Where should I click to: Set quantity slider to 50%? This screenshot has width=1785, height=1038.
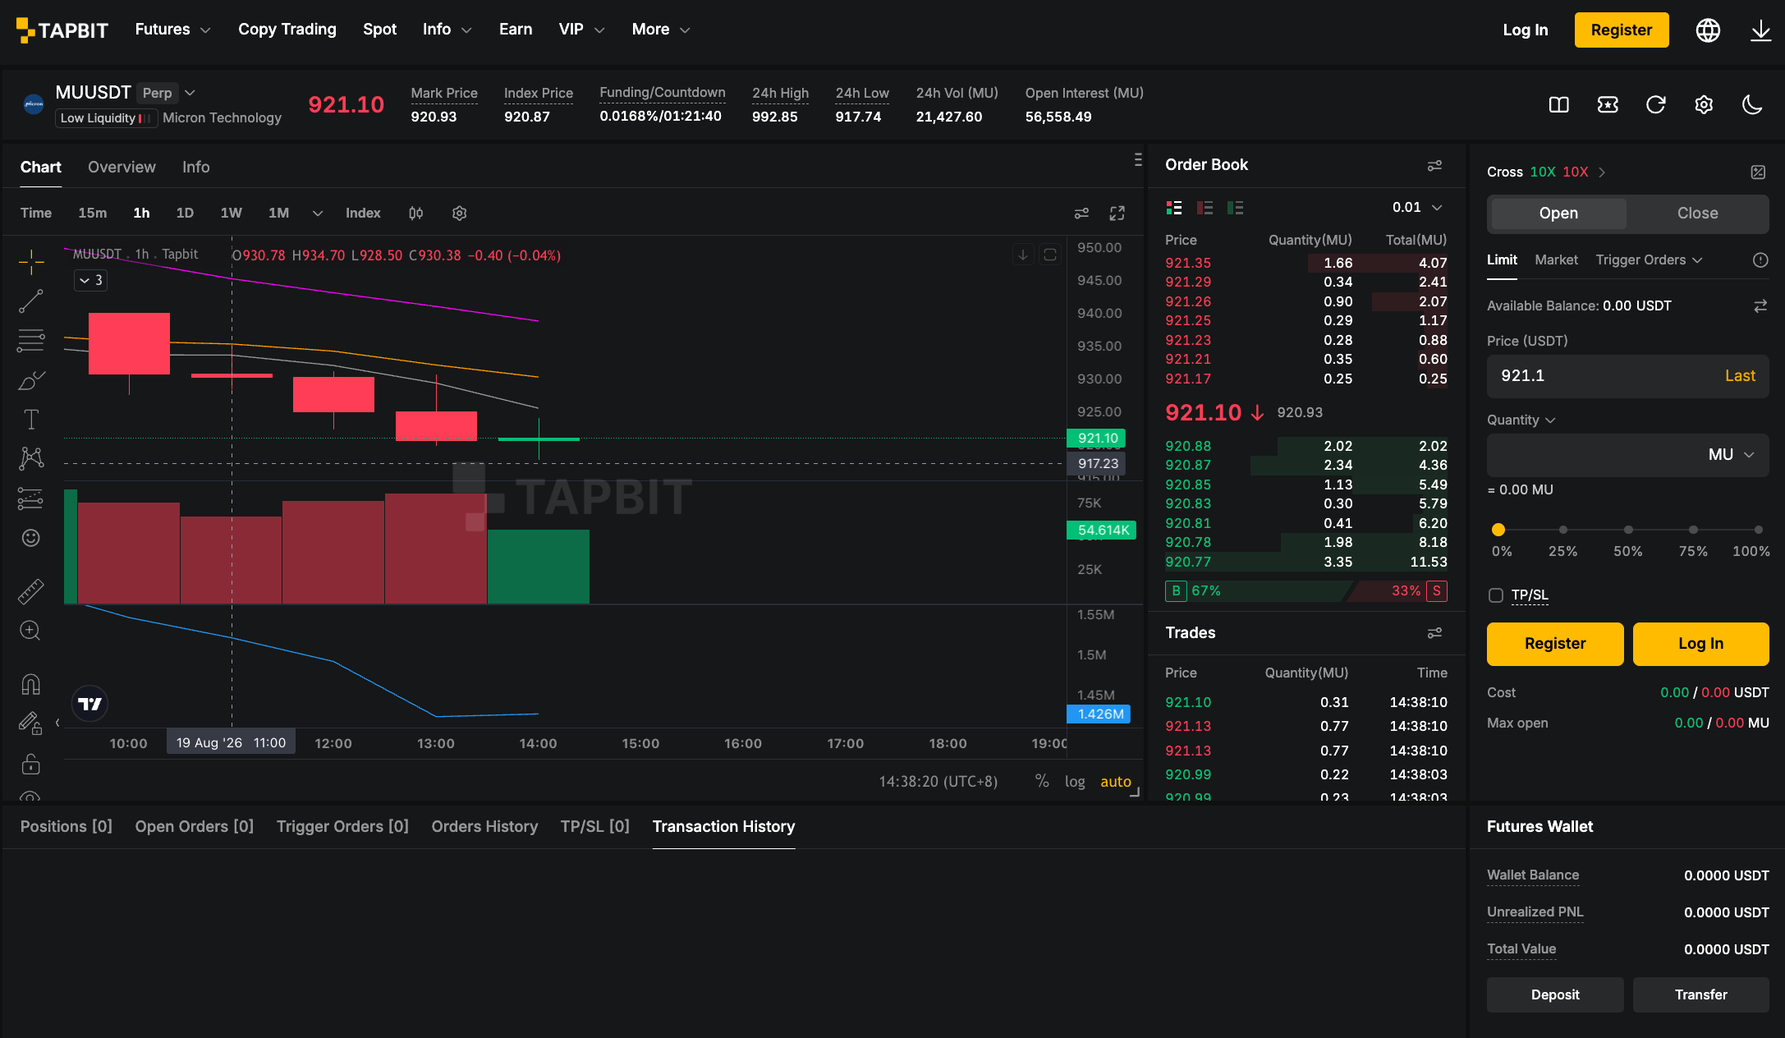[x=1628, y=530]
